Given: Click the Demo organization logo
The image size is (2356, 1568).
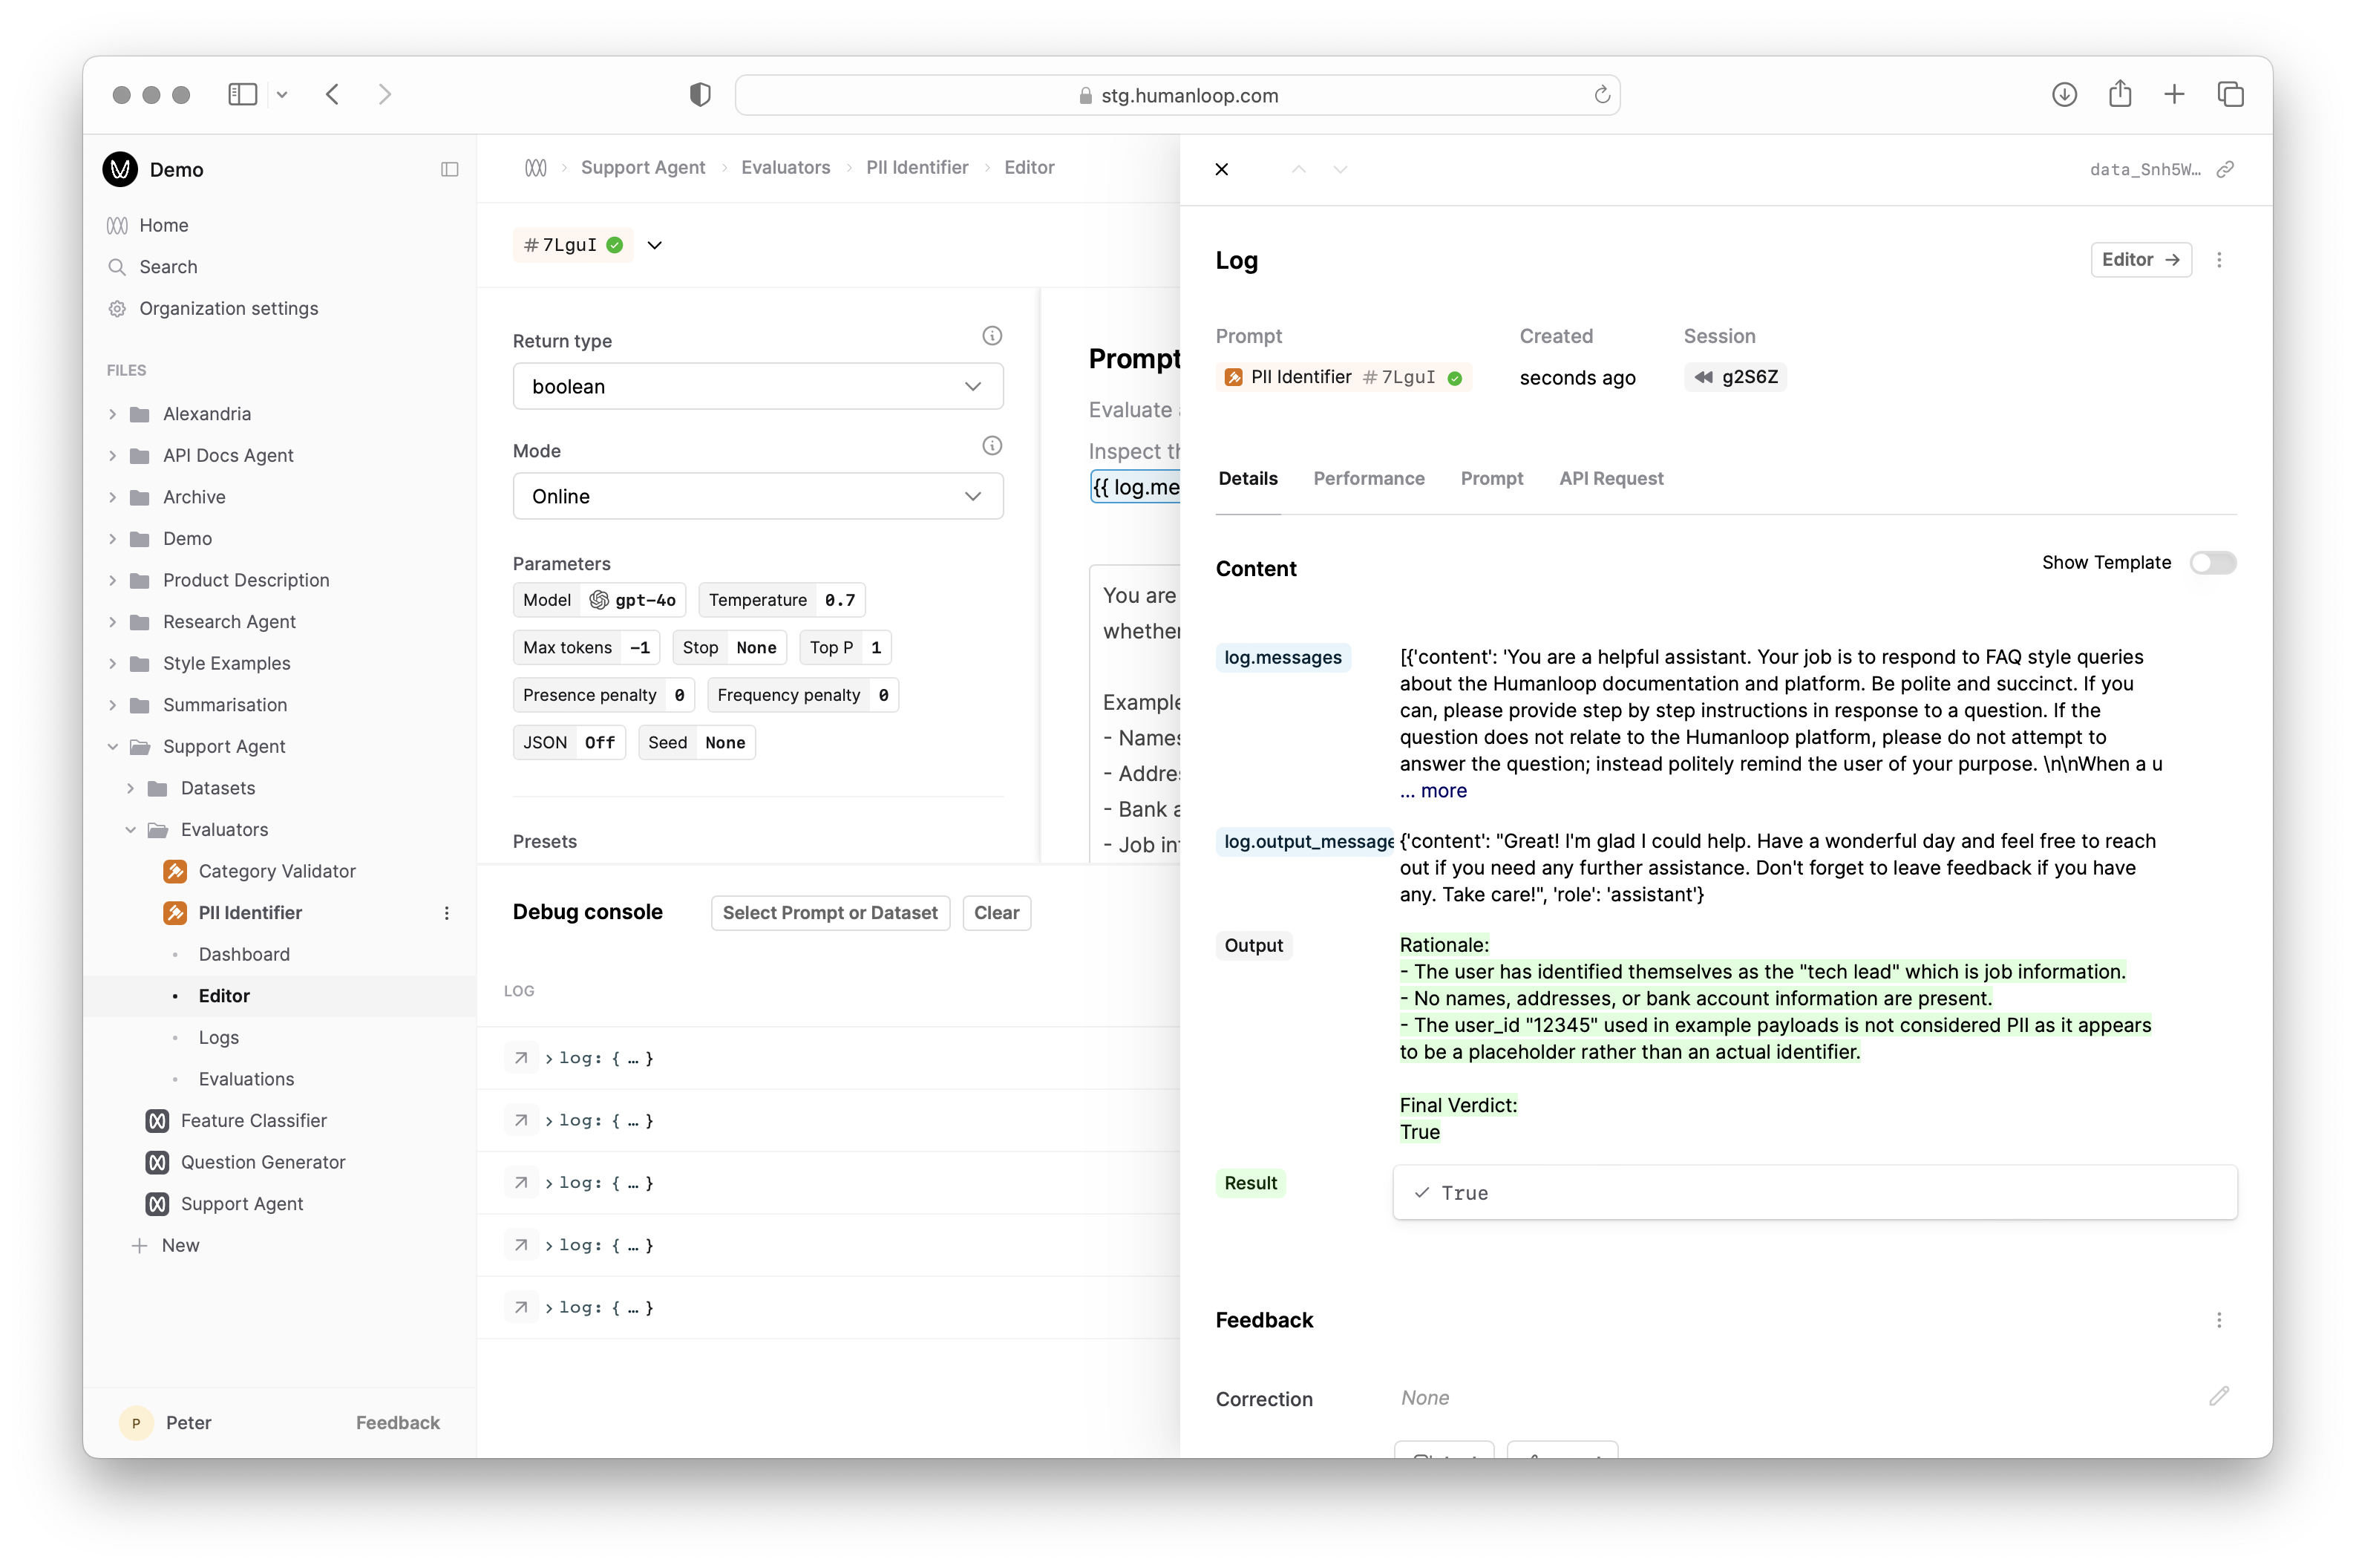Looking at the screenshot, I should 120,169.
